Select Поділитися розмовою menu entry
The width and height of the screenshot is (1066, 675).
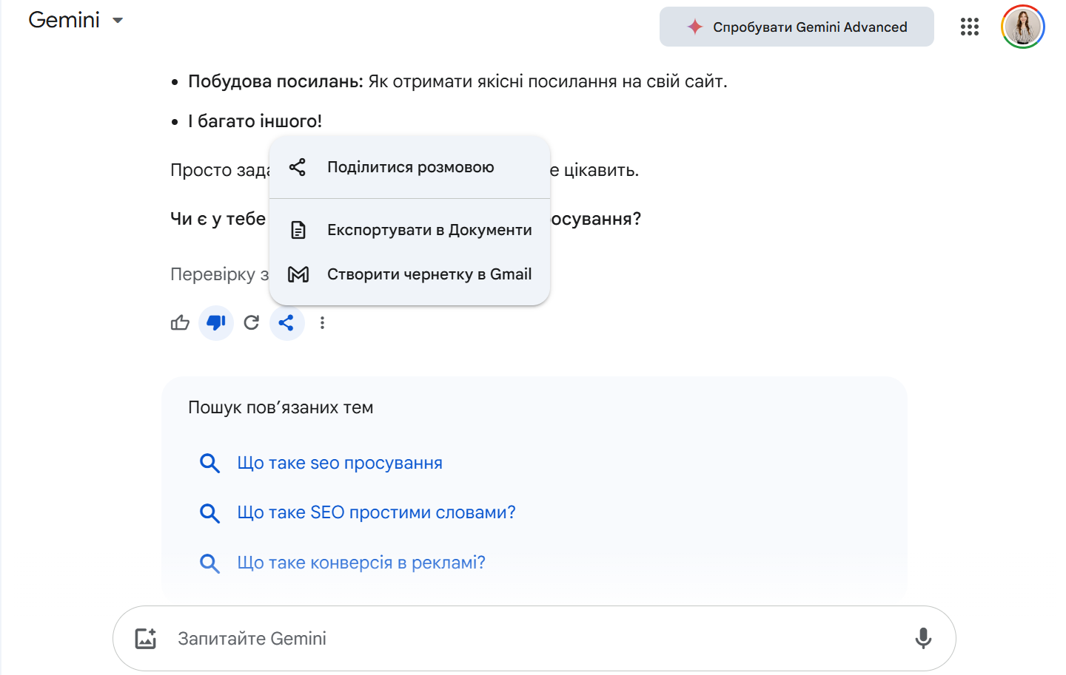pos(409,167)
